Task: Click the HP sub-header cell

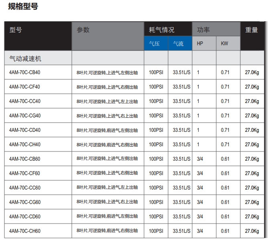Action: coord(200,44)
